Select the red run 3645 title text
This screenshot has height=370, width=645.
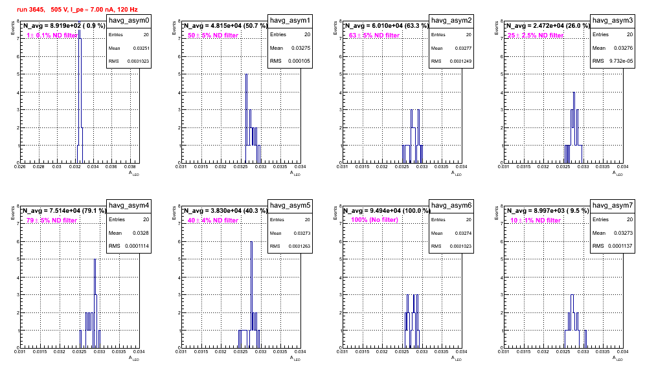click(x=77, y=10)
